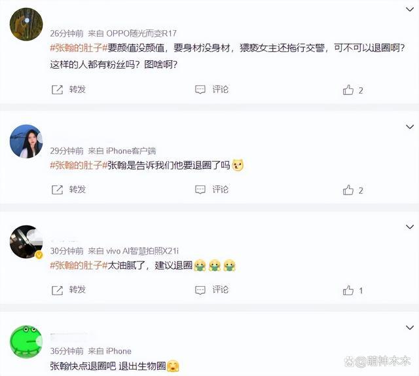Click repost icon under the iPhone客户端 post

coord(57,190)
